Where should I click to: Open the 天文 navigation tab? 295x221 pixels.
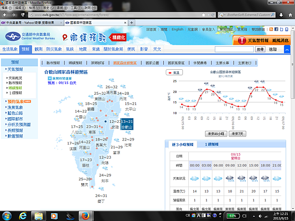(x=157, y=50)
